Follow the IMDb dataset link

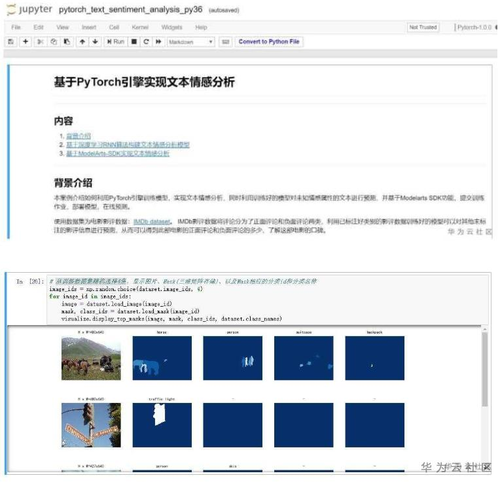coord(152,222)
